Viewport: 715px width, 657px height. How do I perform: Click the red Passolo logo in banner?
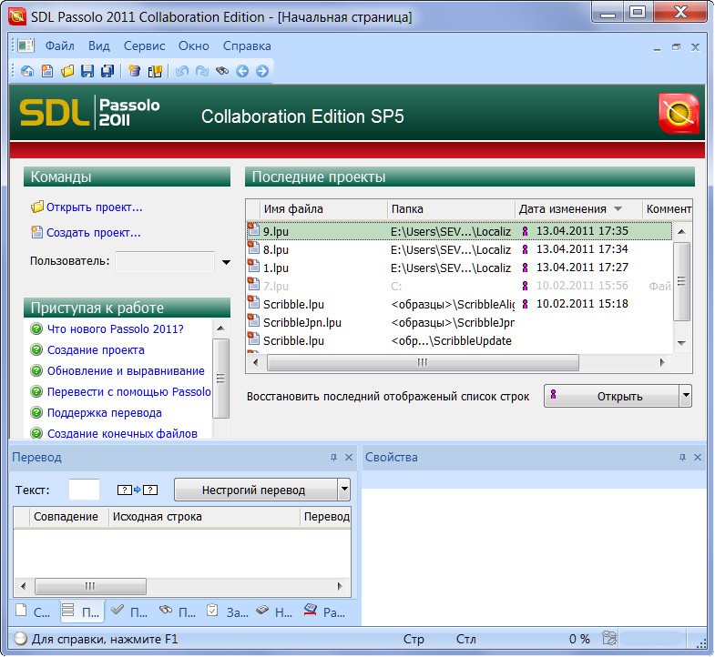point(679,114)
